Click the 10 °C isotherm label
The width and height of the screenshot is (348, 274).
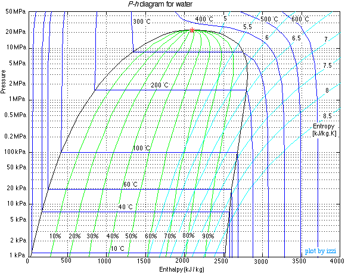click(x=117, y=248)
